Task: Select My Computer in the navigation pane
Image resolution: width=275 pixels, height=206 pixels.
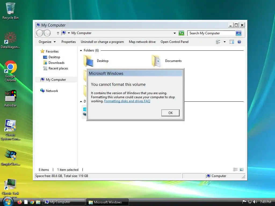Action: [56, 79]
